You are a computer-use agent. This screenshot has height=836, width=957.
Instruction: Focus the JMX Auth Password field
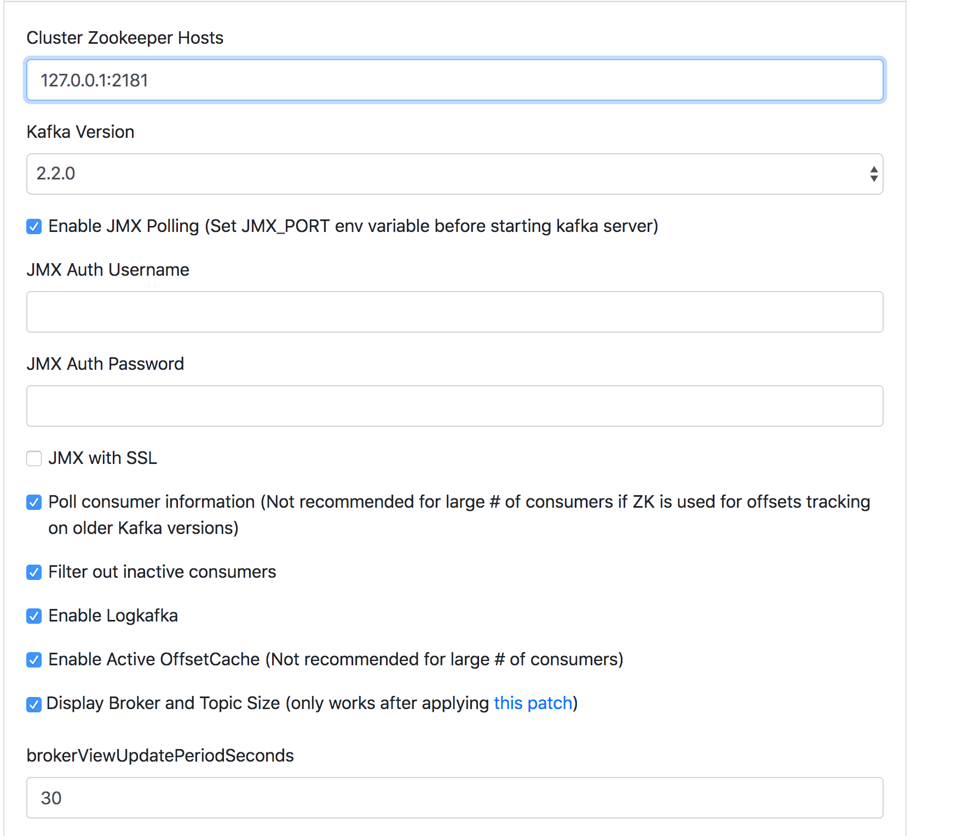pyautogui.click(x=454, y=406)
